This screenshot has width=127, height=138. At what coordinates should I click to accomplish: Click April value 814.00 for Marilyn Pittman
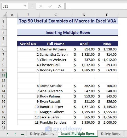tap(84, 49)
